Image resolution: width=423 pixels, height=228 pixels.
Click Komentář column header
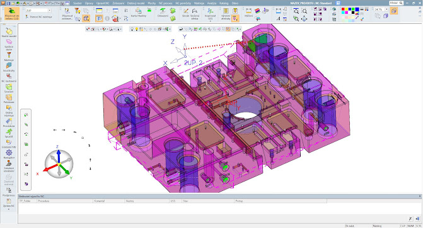click(x=108, y=201)
